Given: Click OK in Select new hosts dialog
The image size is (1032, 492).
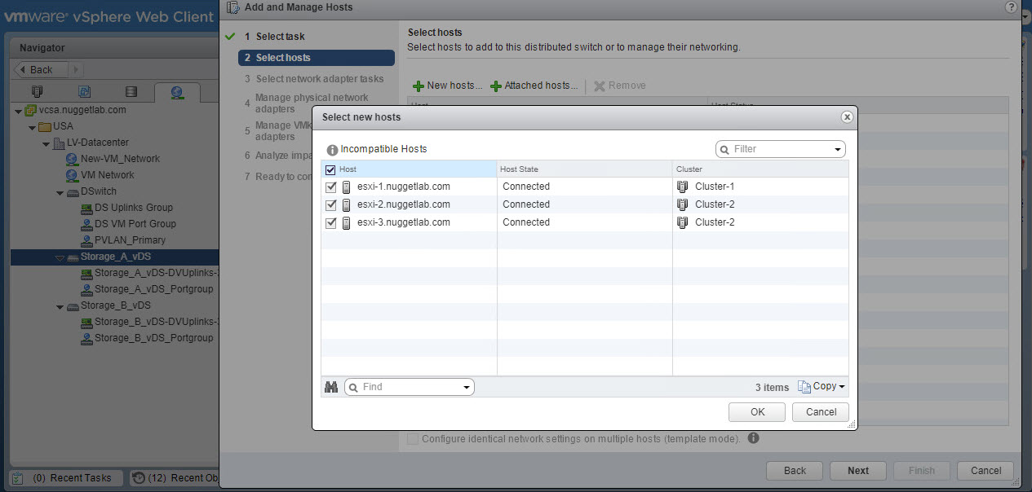Looking at the screenshot, I should 756,412.
